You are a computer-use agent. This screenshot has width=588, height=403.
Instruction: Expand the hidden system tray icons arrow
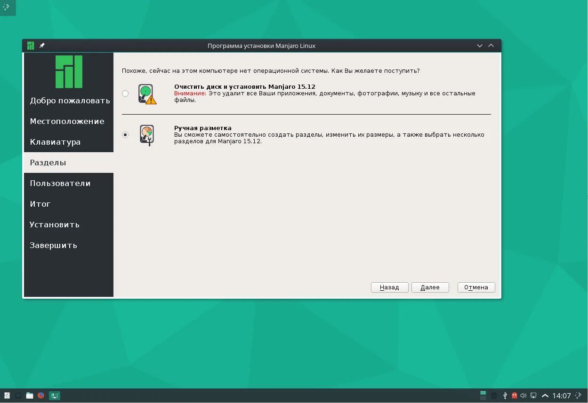pos(545,395)
